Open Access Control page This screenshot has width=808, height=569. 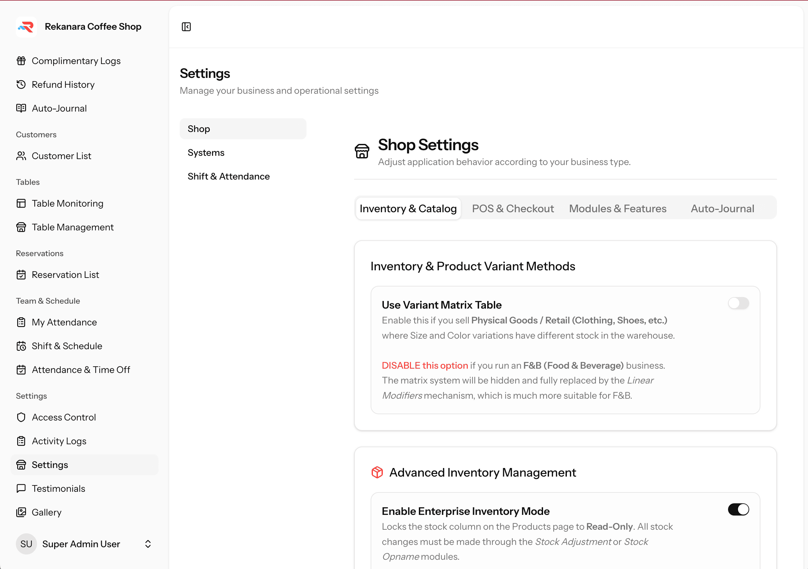[x=85, y=417]
